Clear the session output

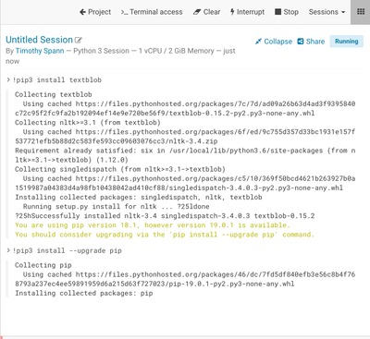206,12
